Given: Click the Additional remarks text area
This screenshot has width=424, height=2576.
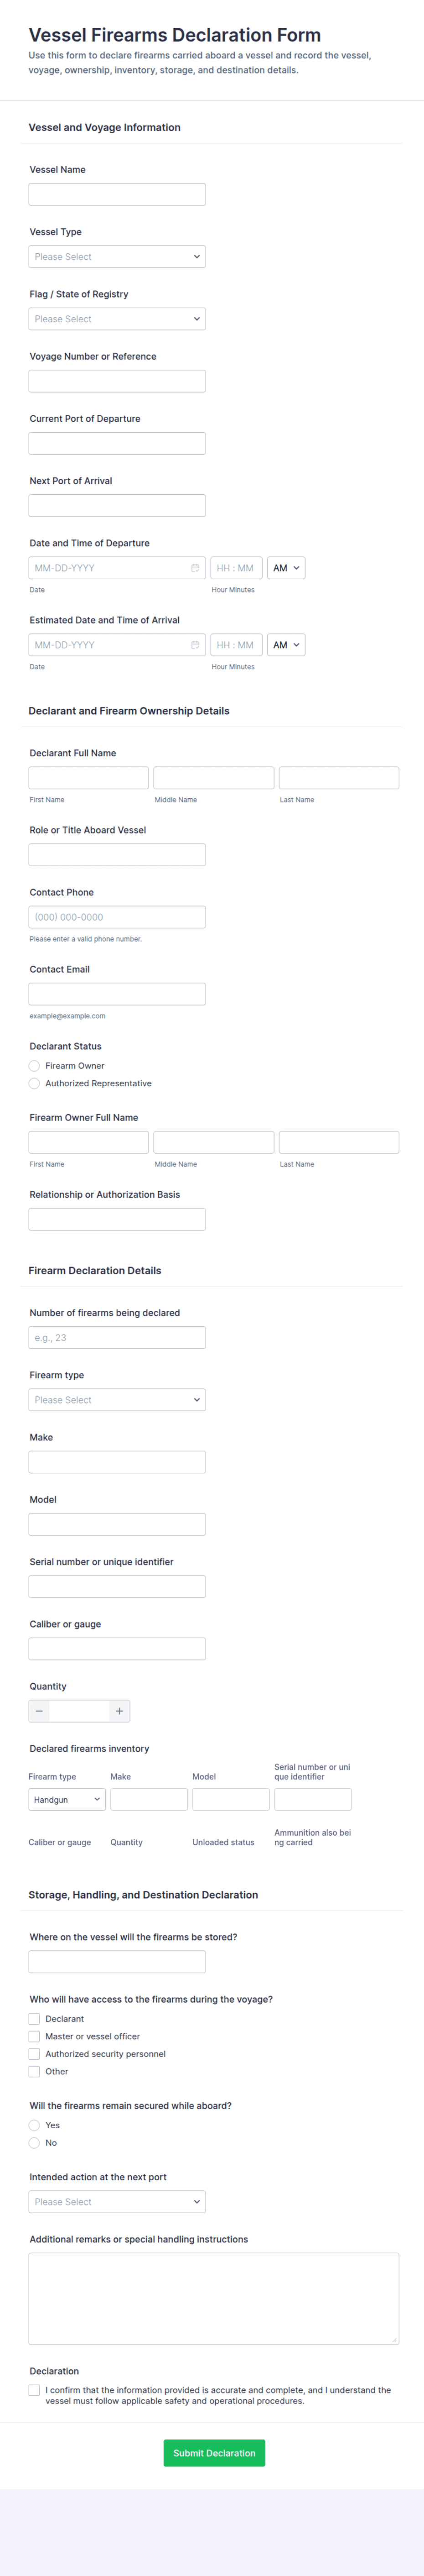Looking at the screenshot, I should (213, 2298).
